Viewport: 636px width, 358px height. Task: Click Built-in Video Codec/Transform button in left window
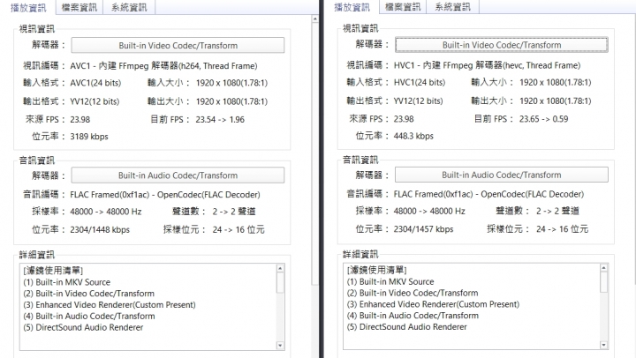tap(178, 45)
